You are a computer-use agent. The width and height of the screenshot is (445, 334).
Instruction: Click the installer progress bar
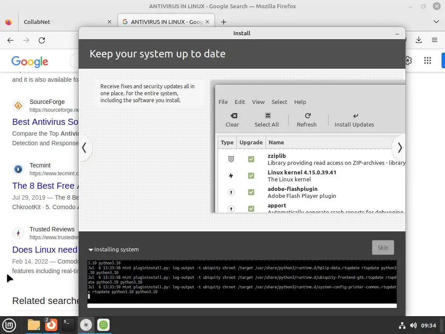(242, 306)
